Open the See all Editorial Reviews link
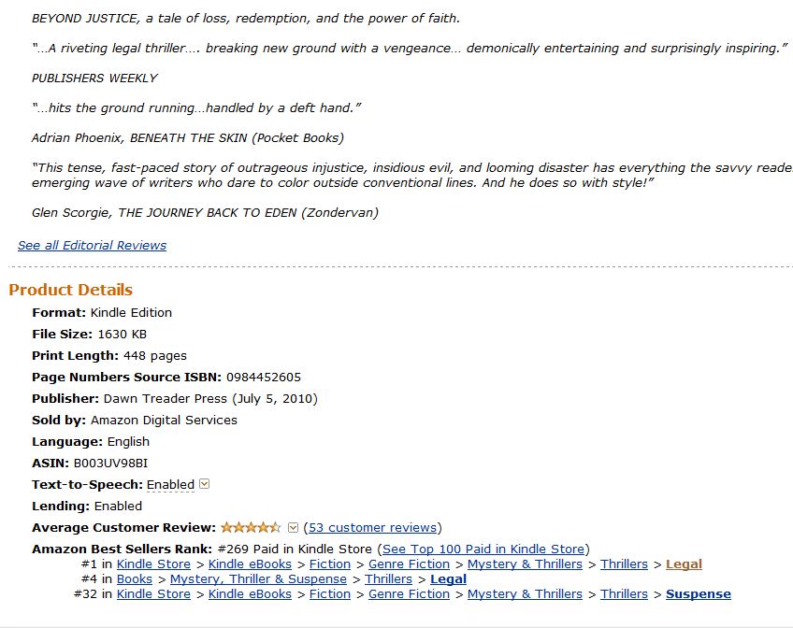Screen dimensions: 793x628 (92, 246)
